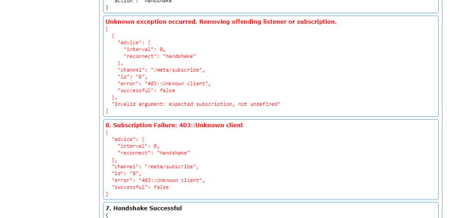Select the "Invalid argument: expected subscription, not undefined" line
This screenshot has width=463, height=218.
click(196, 104)
